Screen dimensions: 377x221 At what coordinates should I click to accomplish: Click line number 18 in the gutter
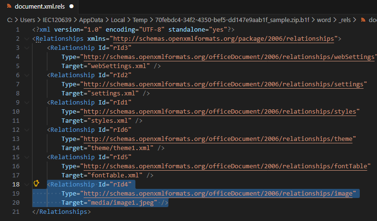pos(16,185)
